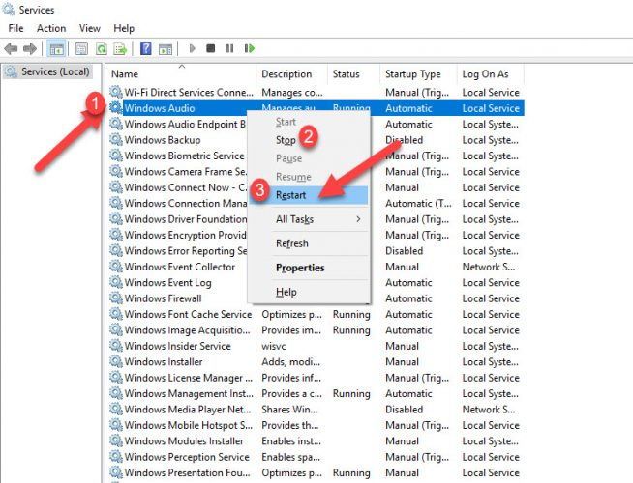This screenshot has height=483, width=633.
Task: Select Windows Mobile Hotspot Service
Action: click(189, 425)
